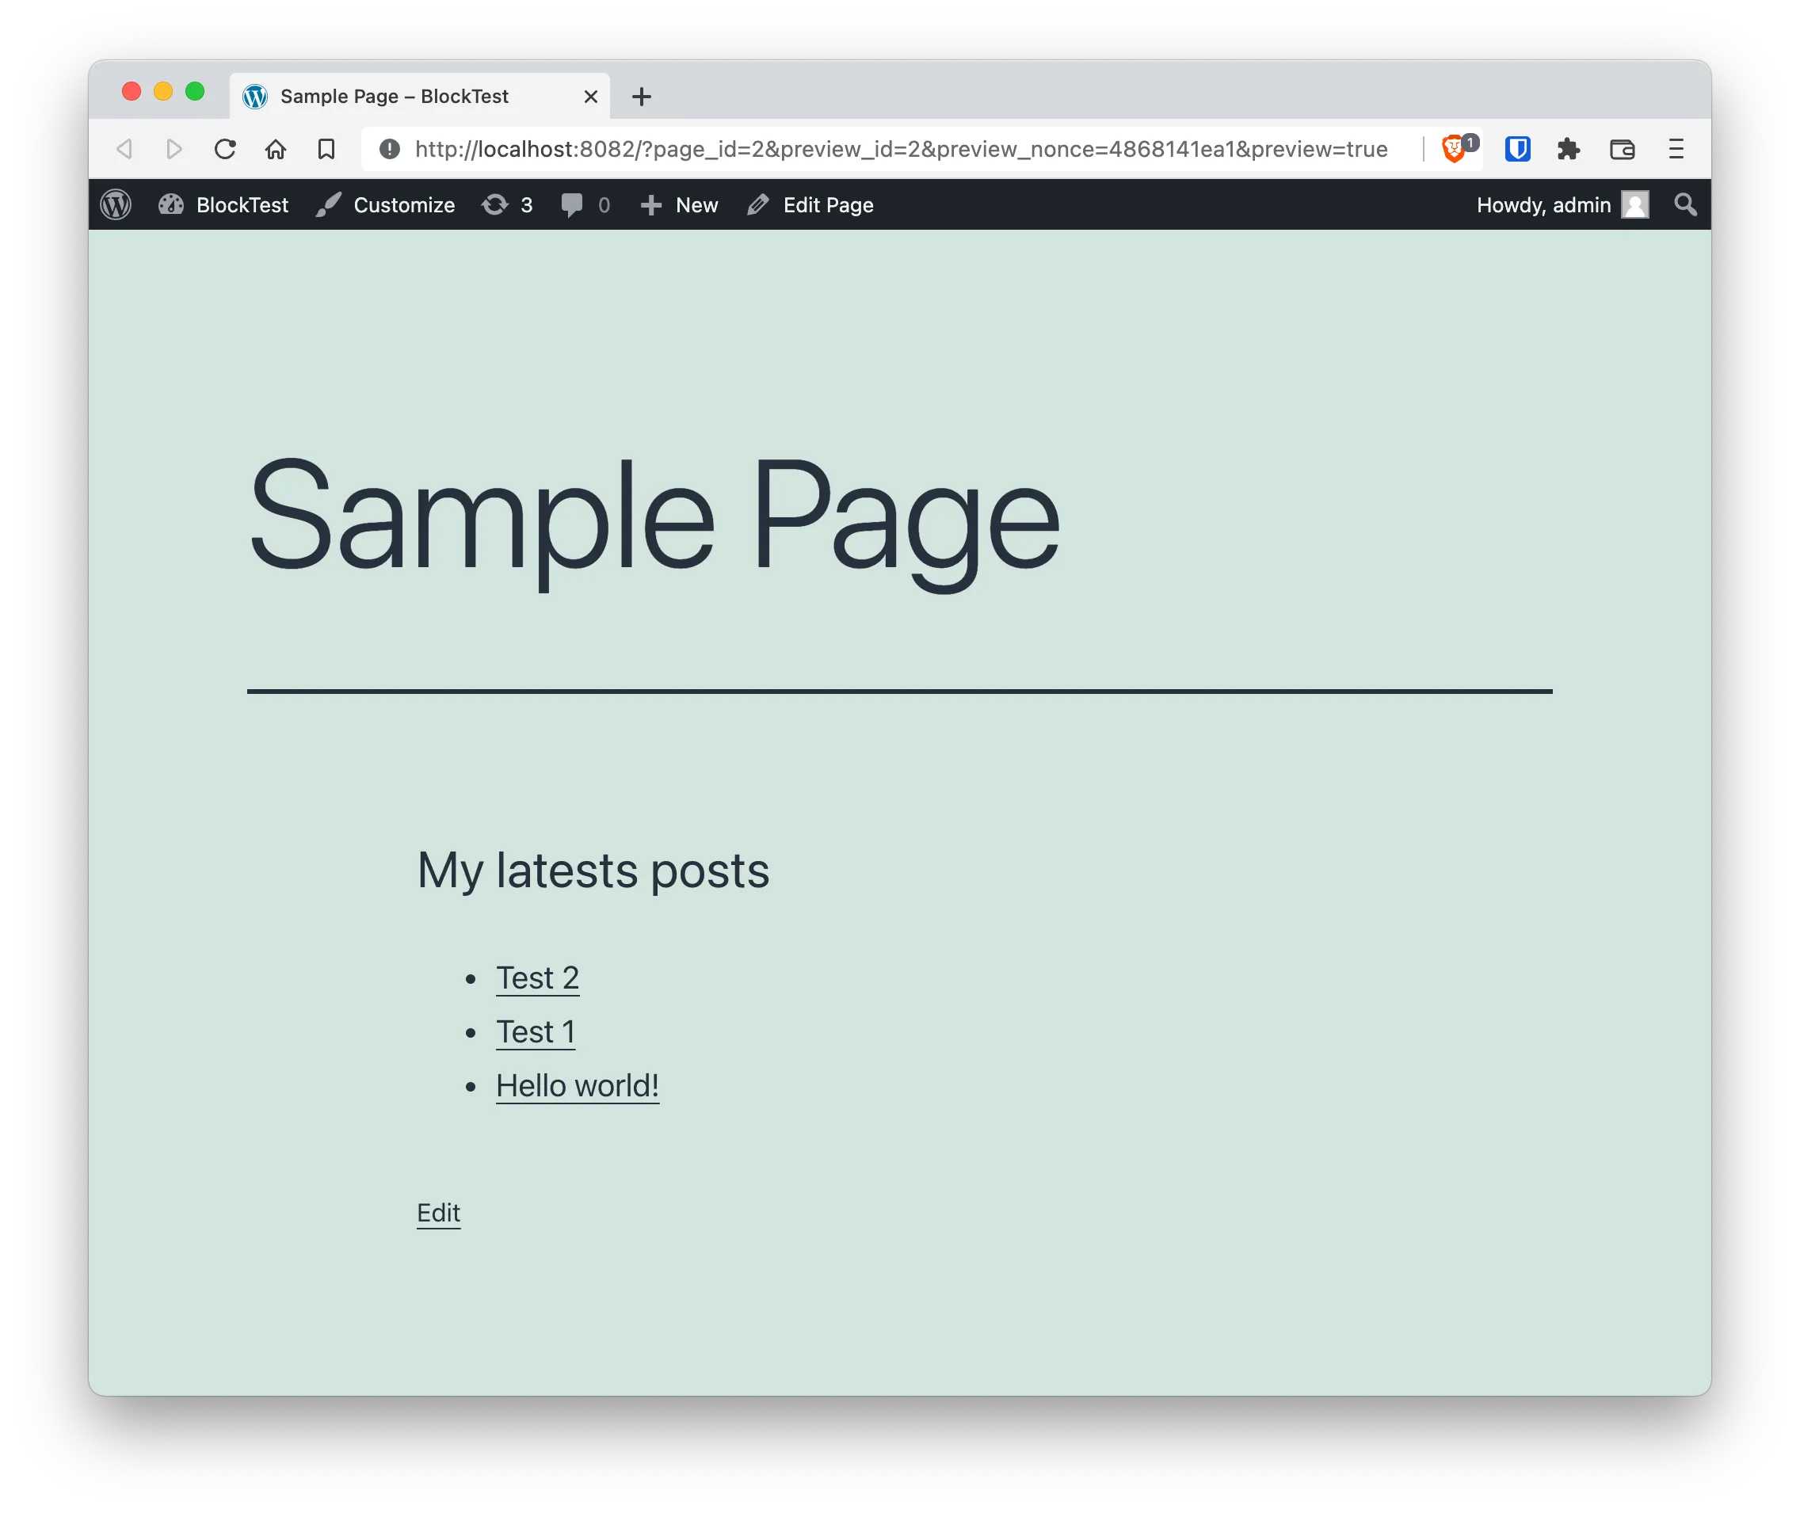Screen dimensions: 1800x1513
Task: Click the not-secure site info icon
Action: click(x=390, y=149)
